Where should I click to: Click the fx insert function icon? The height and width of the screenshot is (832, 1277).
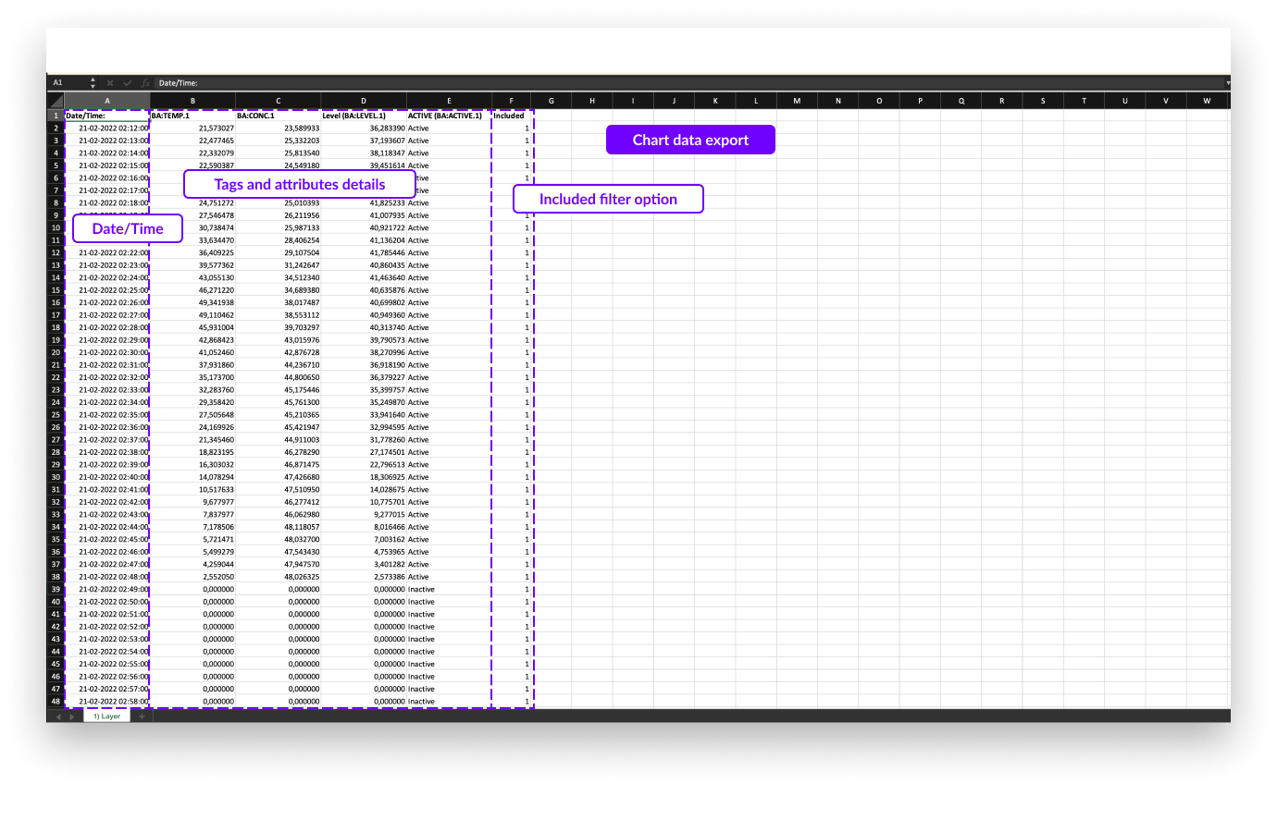[146, 82]
